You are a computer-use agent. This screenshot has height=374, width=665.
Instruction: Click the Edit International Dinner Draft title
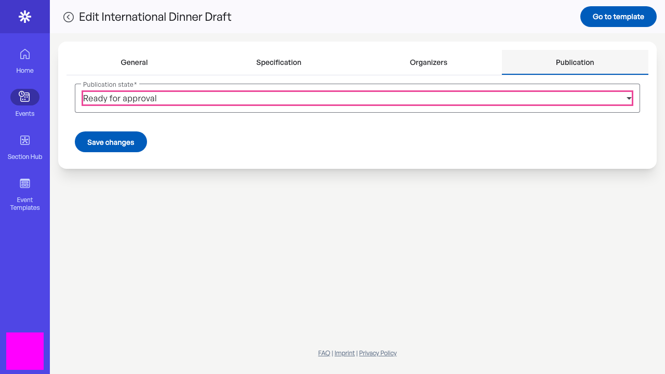click(155, 17)
